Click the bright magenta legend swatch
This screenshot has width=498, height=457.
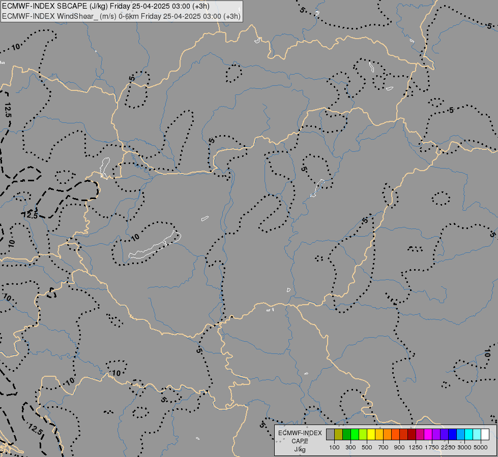point(428,434)
